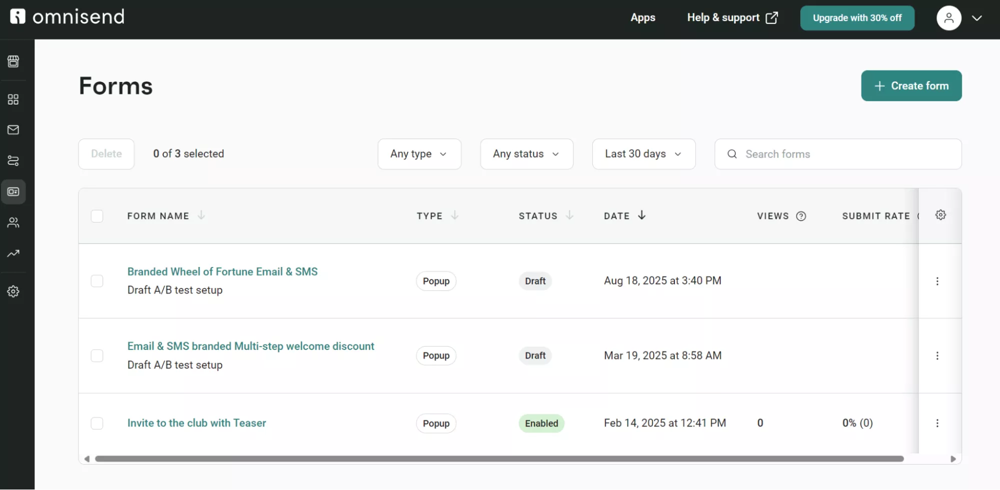Viewport: 1000px width, 490px height.
Task: Sort by Status arrow
Action: (569, 215)
